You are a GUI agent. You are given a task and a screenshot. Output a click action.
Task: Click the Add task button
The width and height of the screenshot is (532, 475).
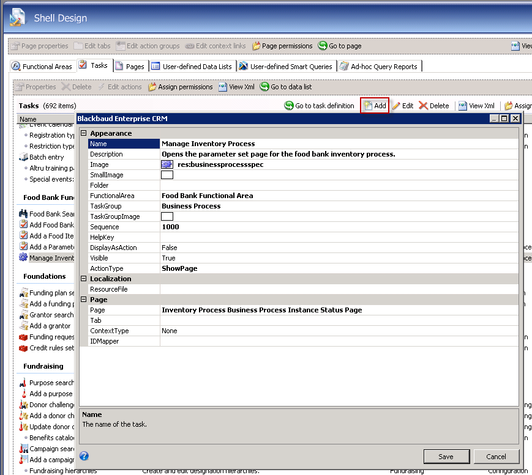[x=375, y=106]
